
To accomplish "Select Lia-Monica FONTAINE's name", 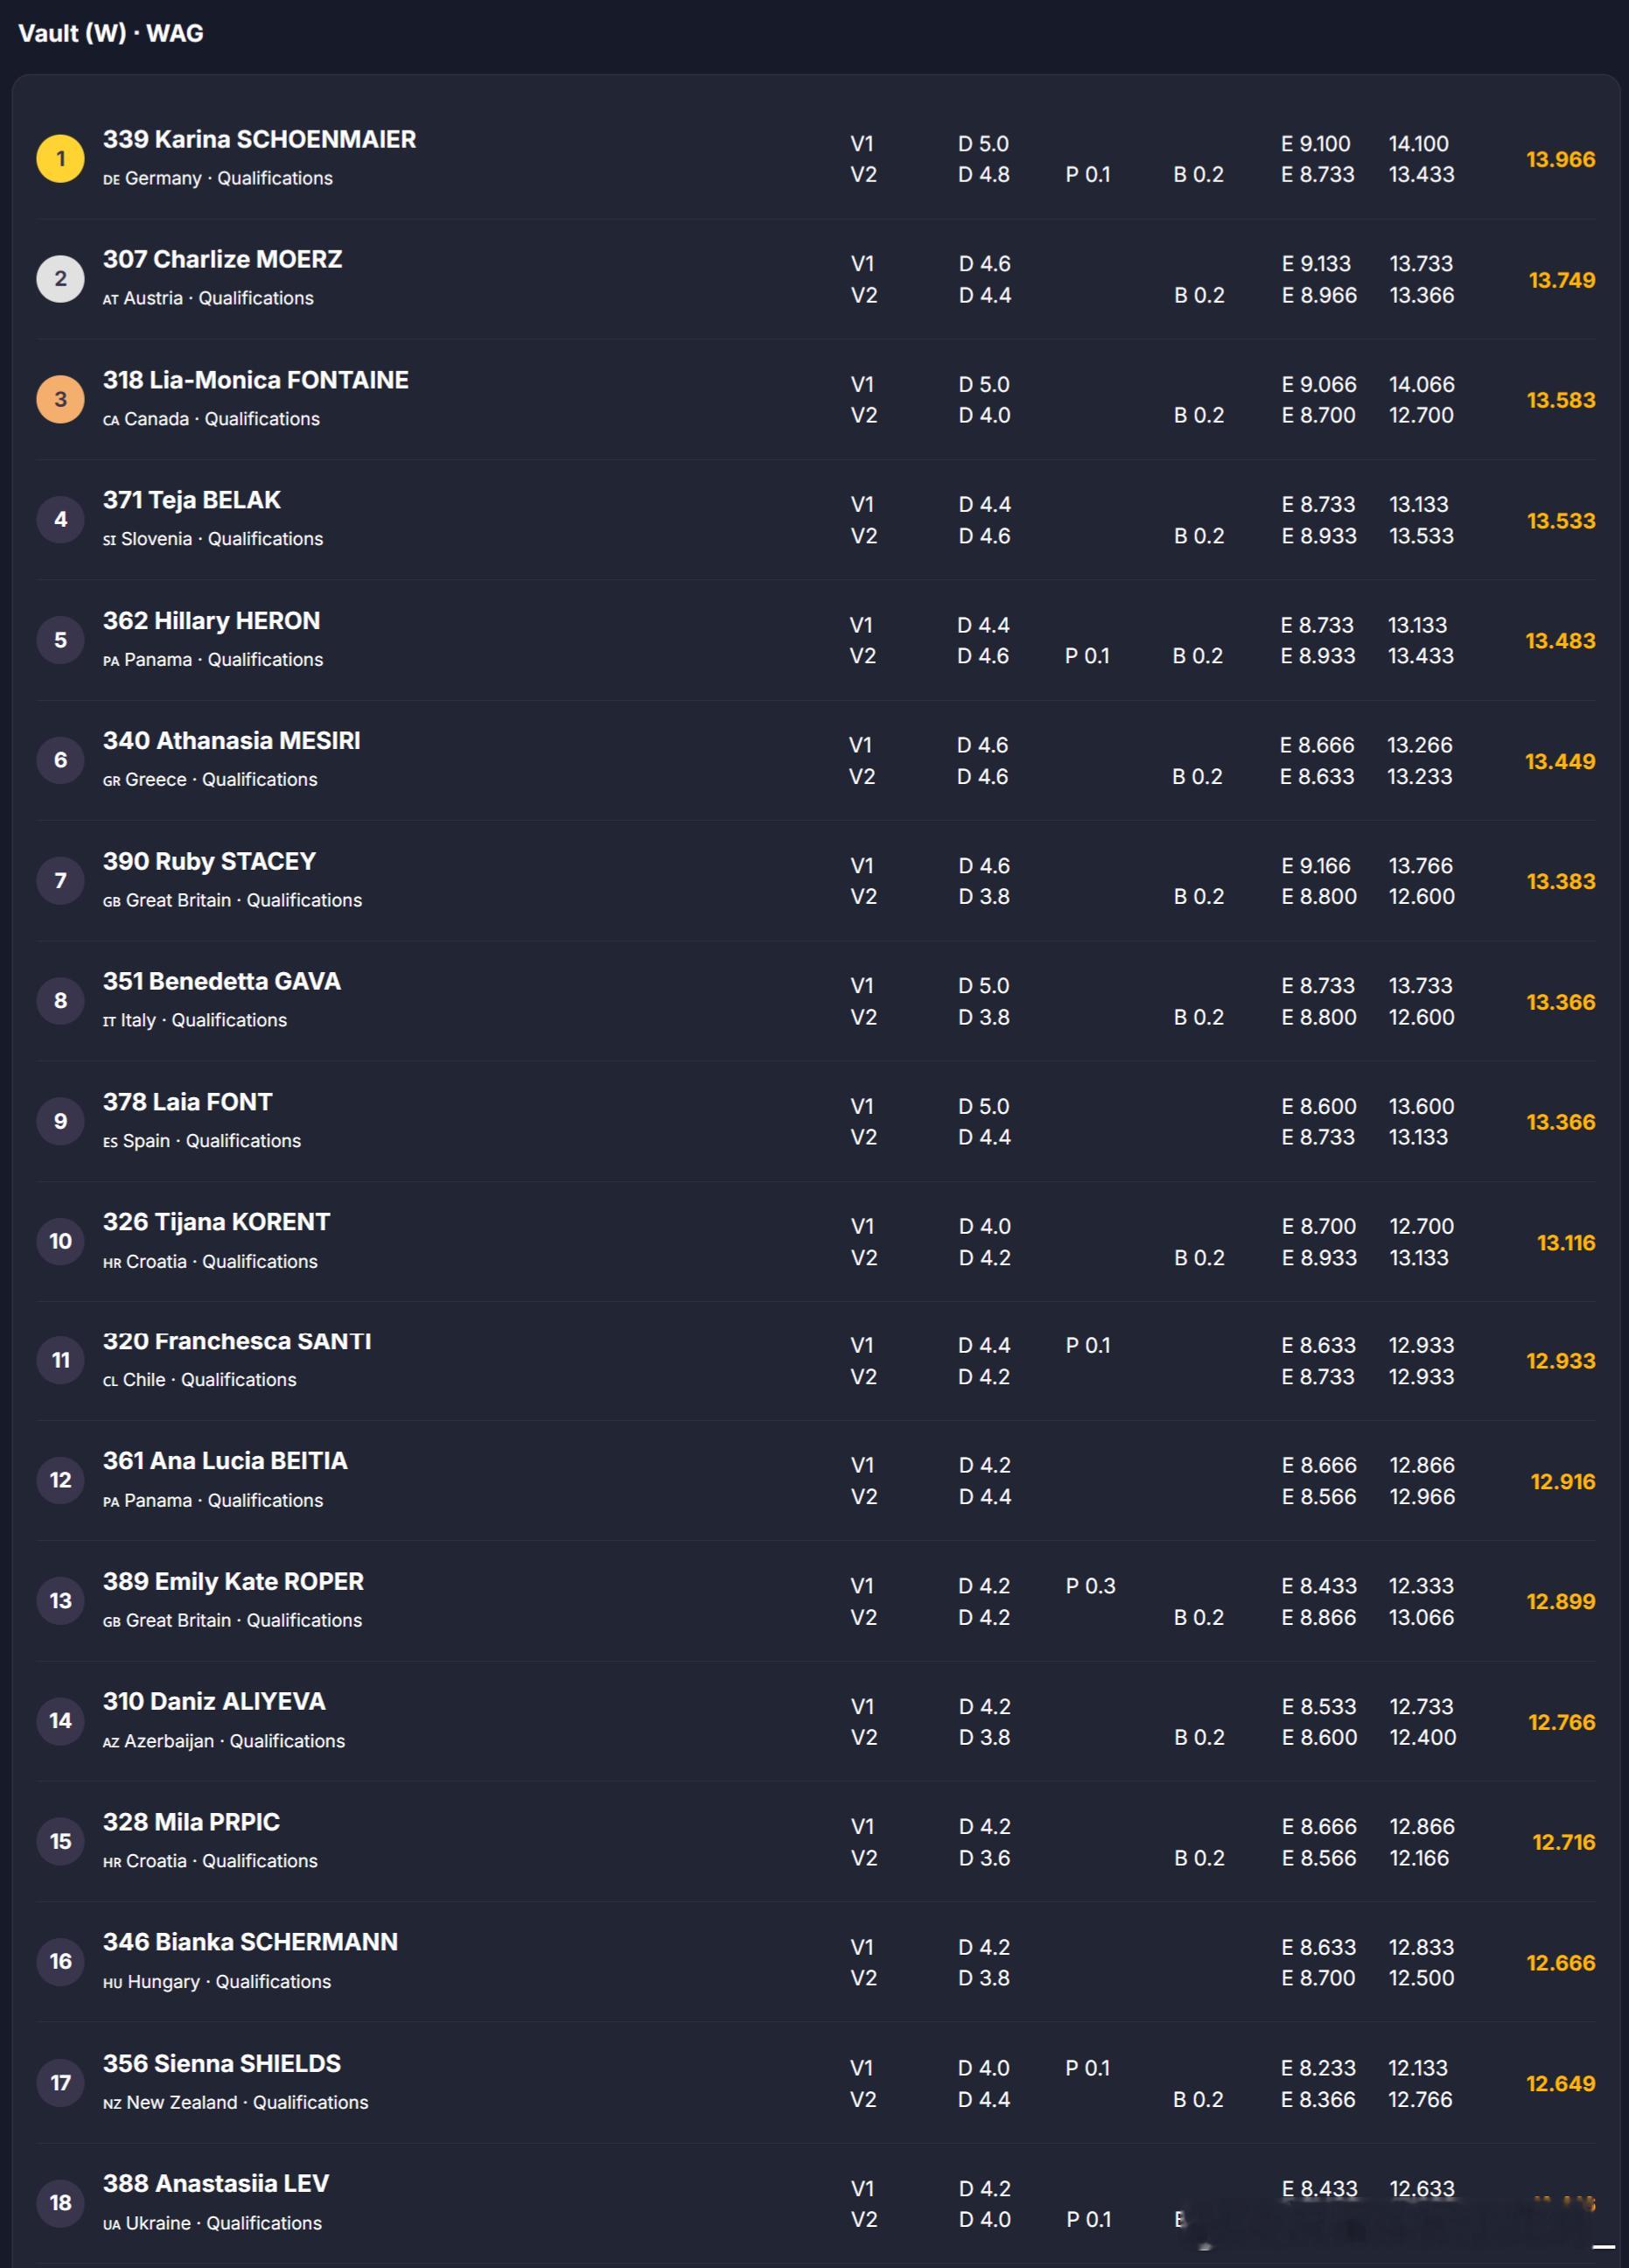I will tap(255, 380).
